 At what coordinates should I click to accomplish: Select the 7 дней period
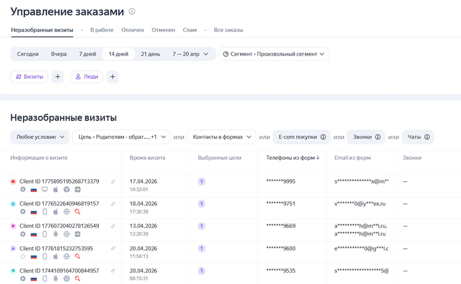coord(87,54)
